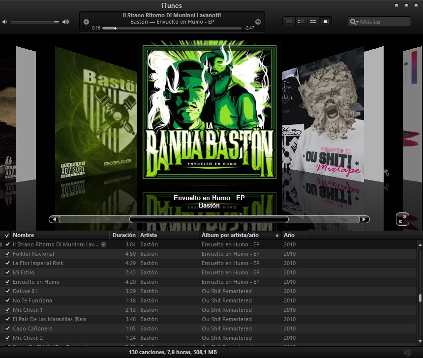Click the maximum volume speaker icon
This screenshot has height=358, width=423.
coord(65,22)
